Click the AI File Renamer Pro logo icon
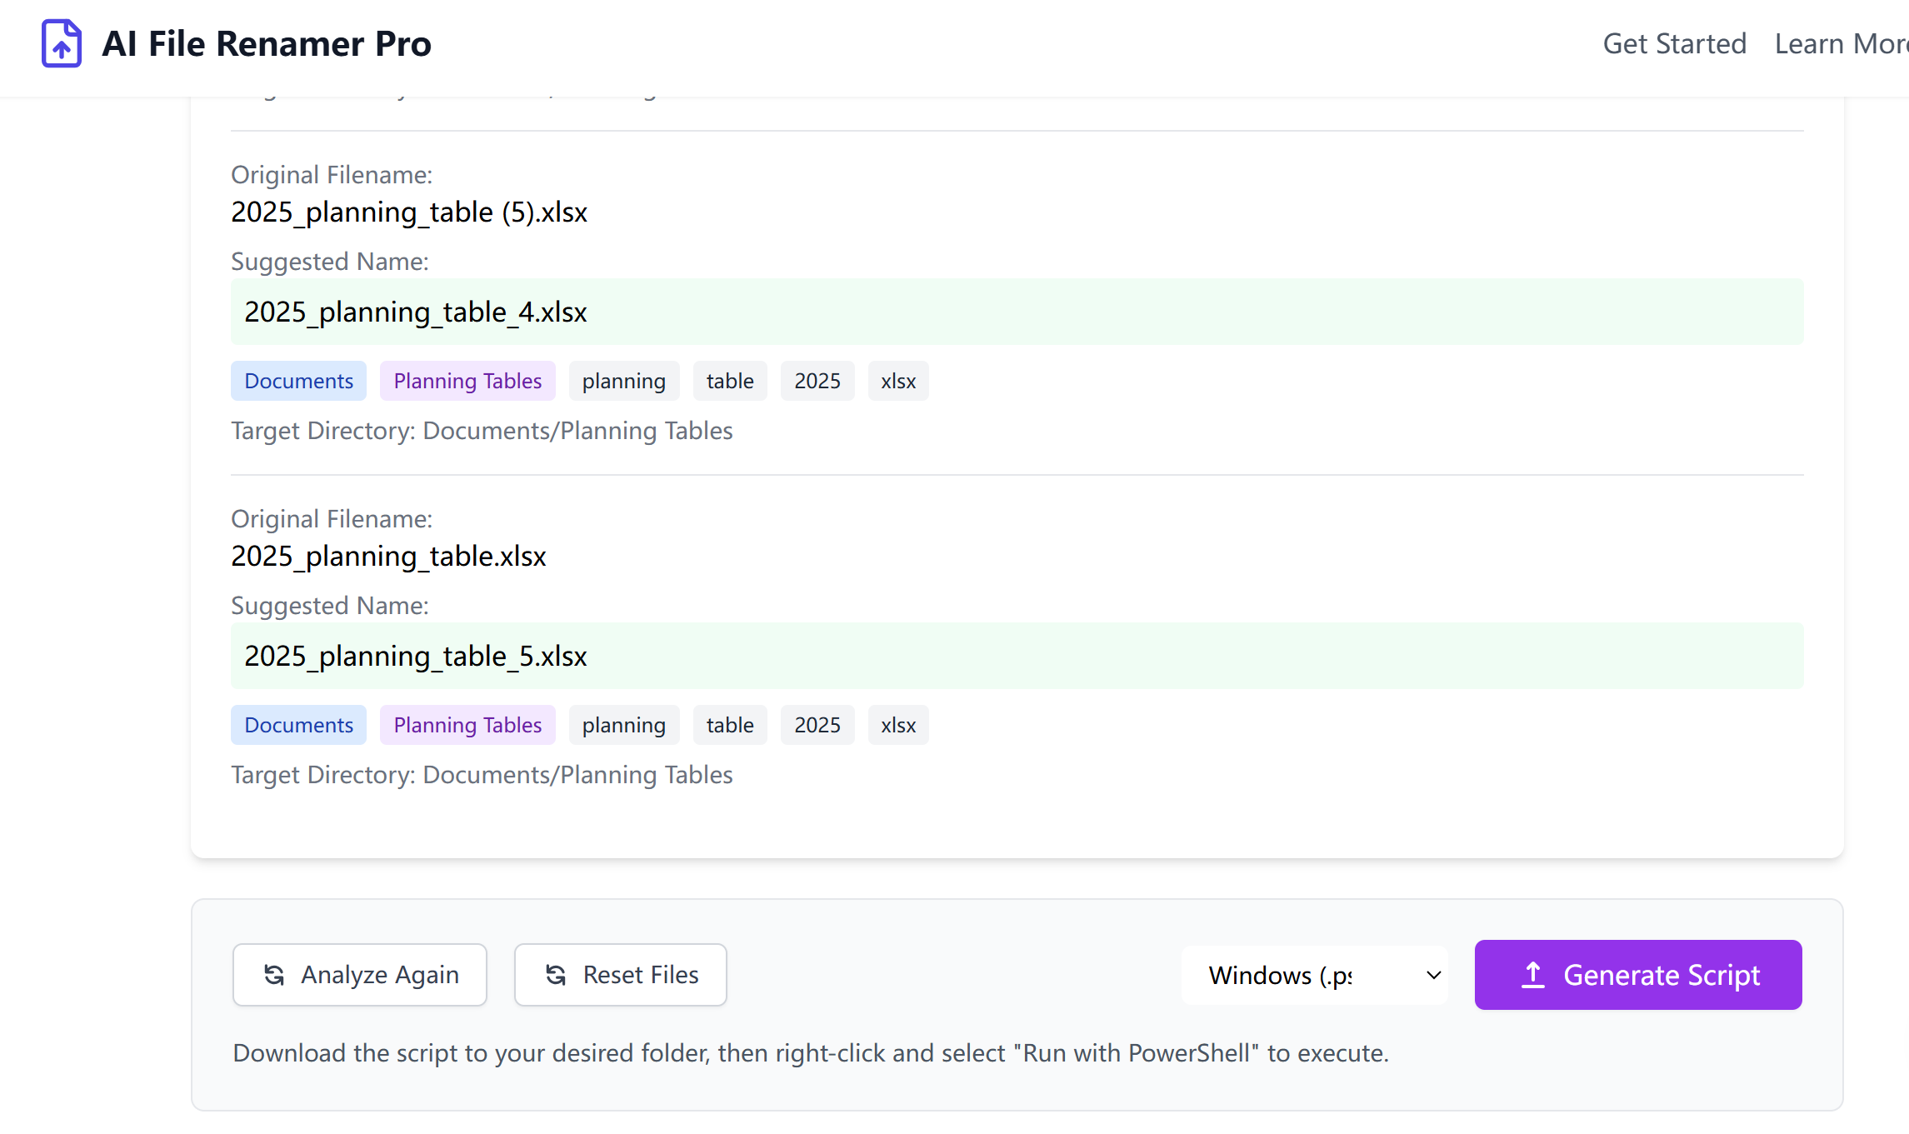 61,43
